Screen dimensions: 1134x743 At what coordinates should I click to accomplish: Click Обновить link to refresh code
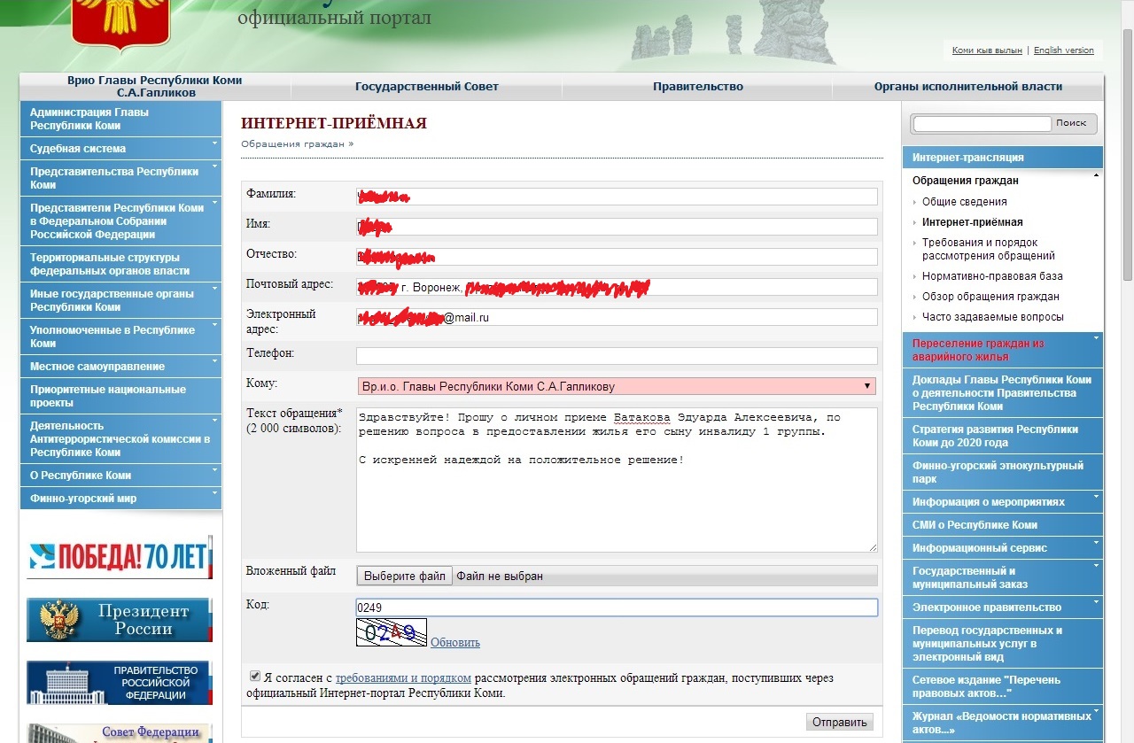(x=455, y=642)
